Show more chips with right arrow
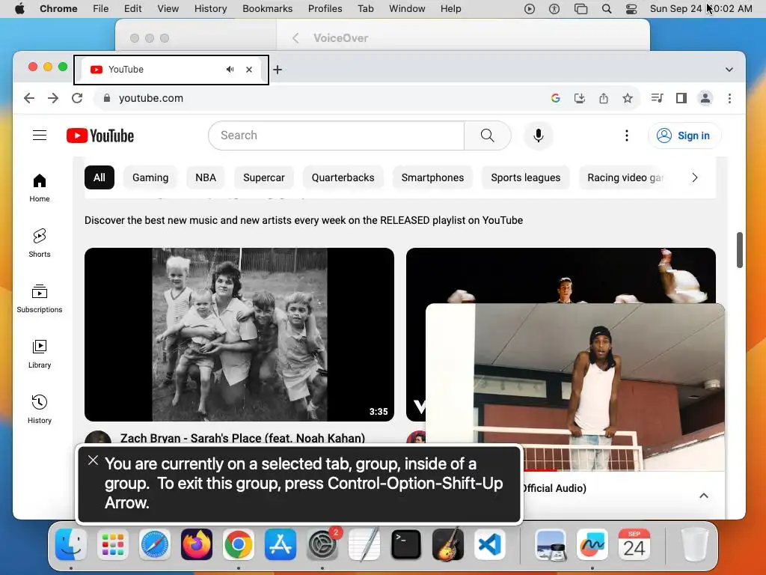 point(695,177)
